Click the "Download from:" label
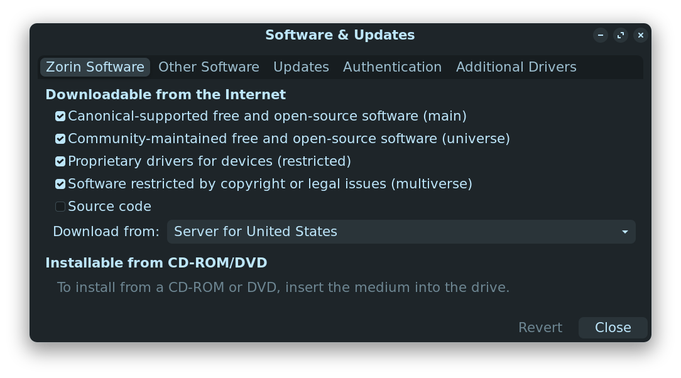The width and height of the screenshot is (681, 378). pyautogui.click(x=106, y=232)
